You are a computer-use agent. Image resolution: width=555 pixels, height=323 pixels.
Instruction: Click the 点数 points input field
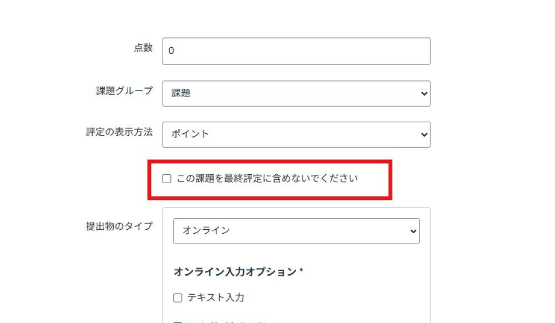(x=296, y=51)
